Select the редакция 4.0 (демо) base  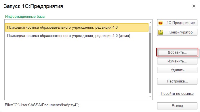[77, 36]
